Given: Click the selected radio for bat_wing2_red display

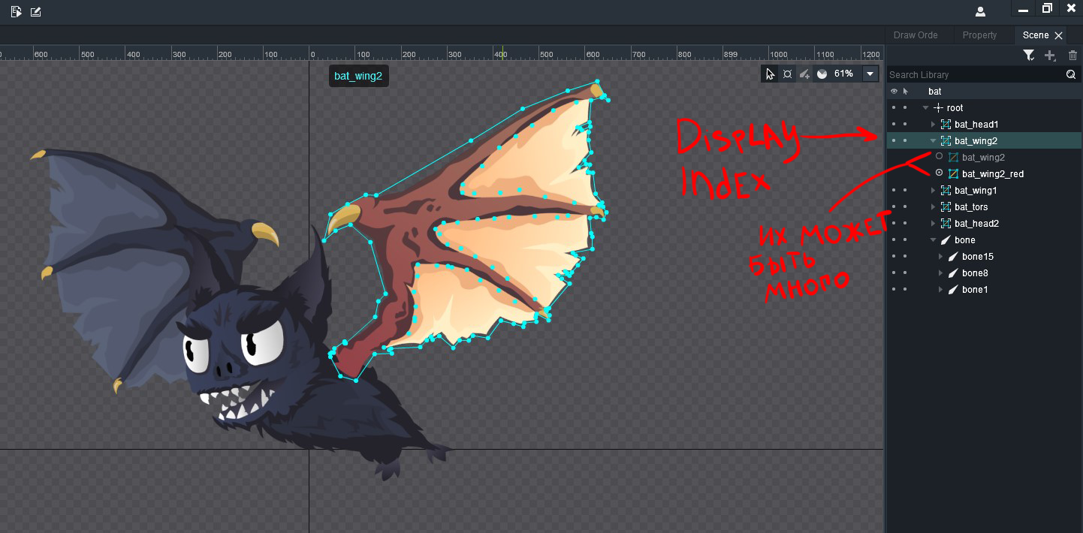Looking at the screenshot, I should (x=939, y=173).
